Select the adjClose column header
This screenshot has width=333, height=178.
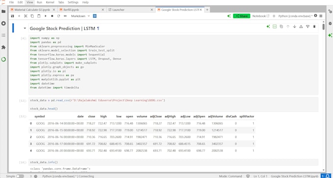156,116
